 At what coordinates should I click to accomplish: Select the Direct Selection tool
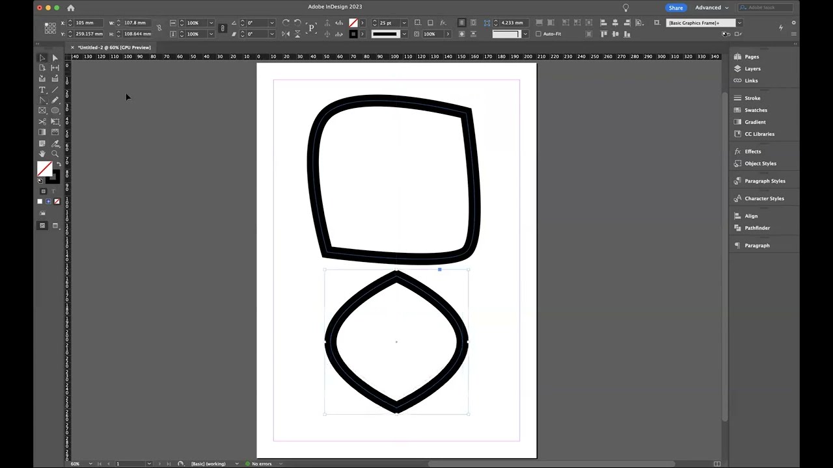point(55,58)
